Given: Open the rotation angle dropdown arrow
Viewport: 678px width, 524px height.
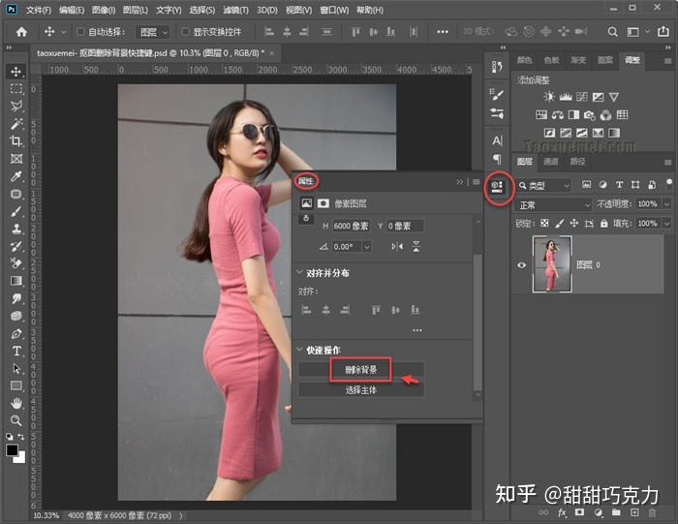Looking at the screenshot, I should (367, 247).
